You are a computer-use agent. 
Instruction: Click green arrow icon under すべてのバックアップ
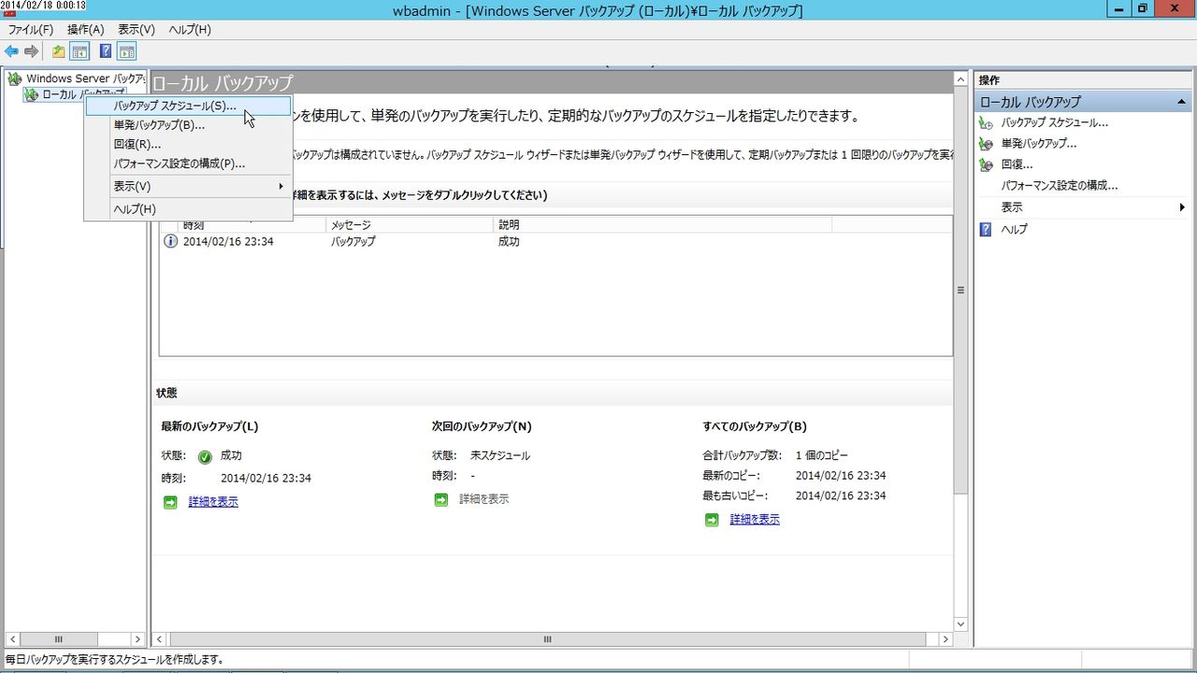712,520
